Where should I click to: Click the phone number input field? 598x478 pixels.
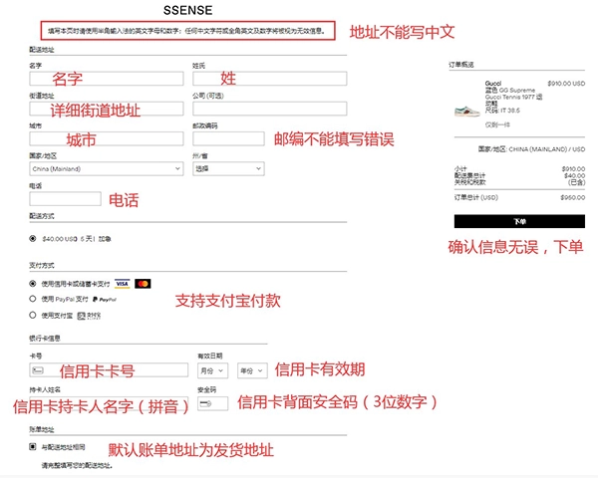(x=66, y=199)
